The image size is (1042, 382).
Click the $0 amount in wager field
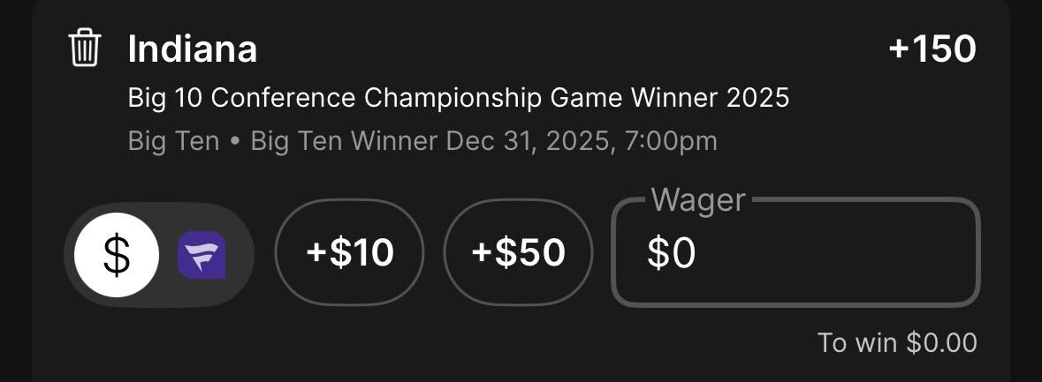(x=672, y=254)
